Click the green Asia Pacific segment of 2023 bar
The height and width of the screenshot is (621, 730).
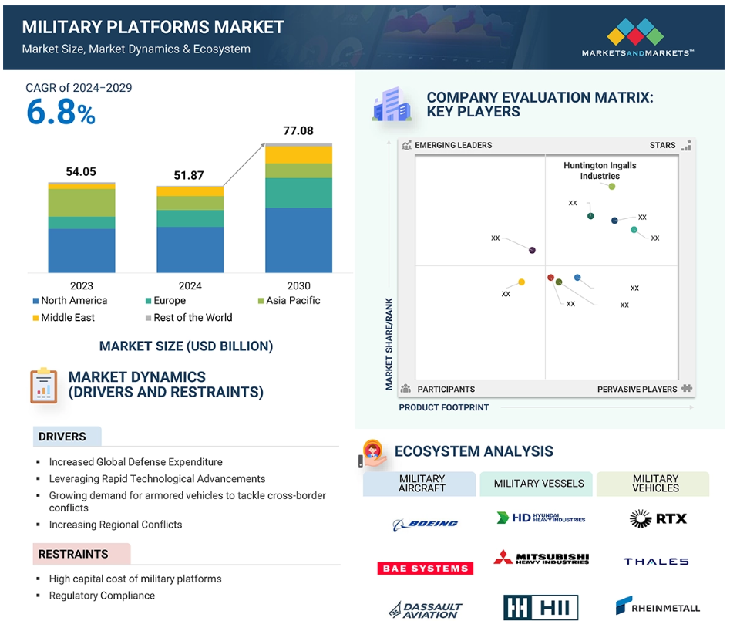(x=82, y=203)
